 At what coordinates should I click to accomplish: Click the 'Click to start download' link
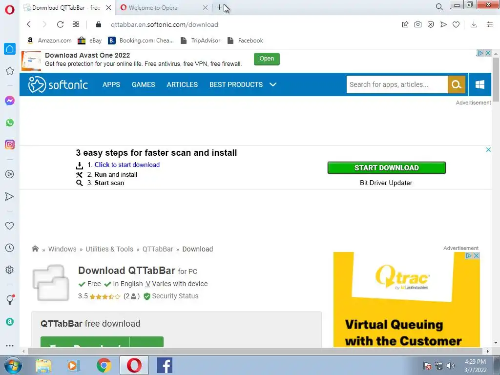tap(127, 165)
